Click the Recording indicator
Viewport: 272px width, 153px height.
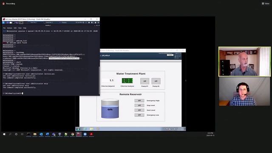(8, 3)
